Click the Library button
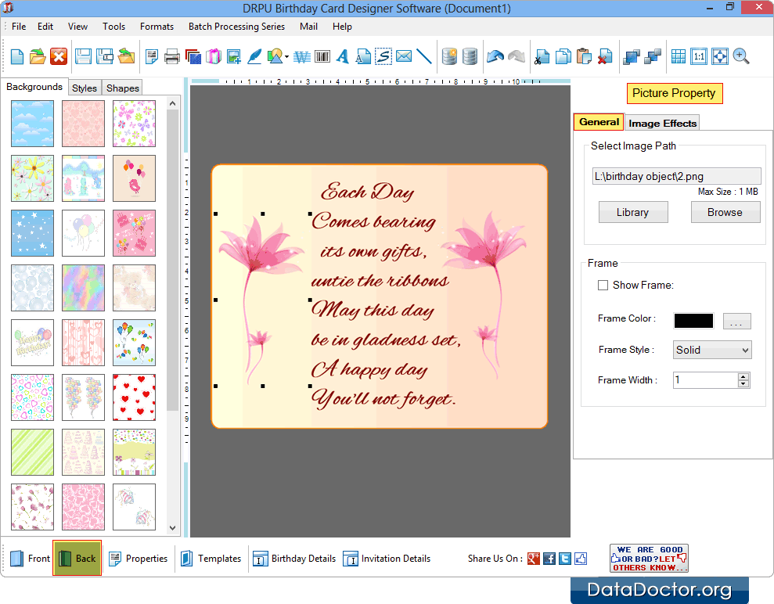This screenshot has width=774, height=604. click(633, 212)
